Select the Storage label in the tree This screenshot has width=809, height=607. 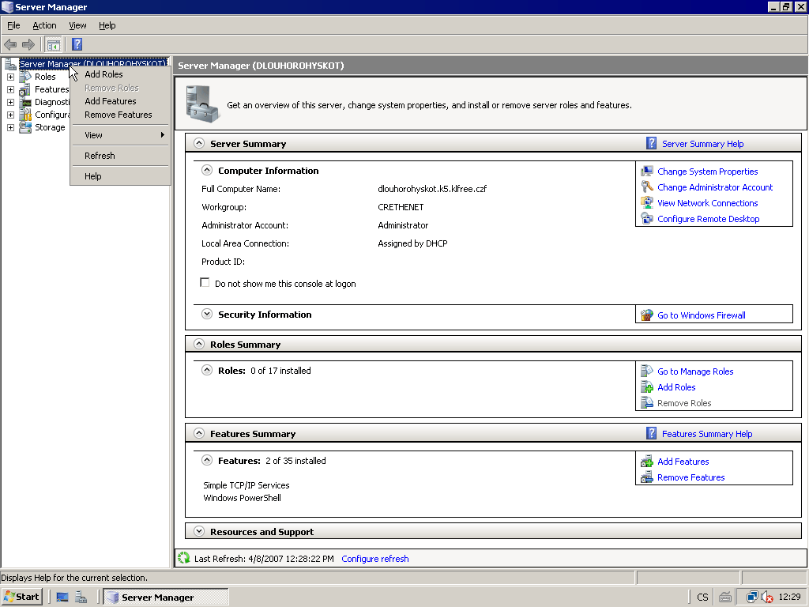tap(50, 127)
